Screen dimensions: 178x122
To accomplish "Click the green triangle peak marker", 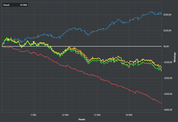I will (x=7, y=37).
